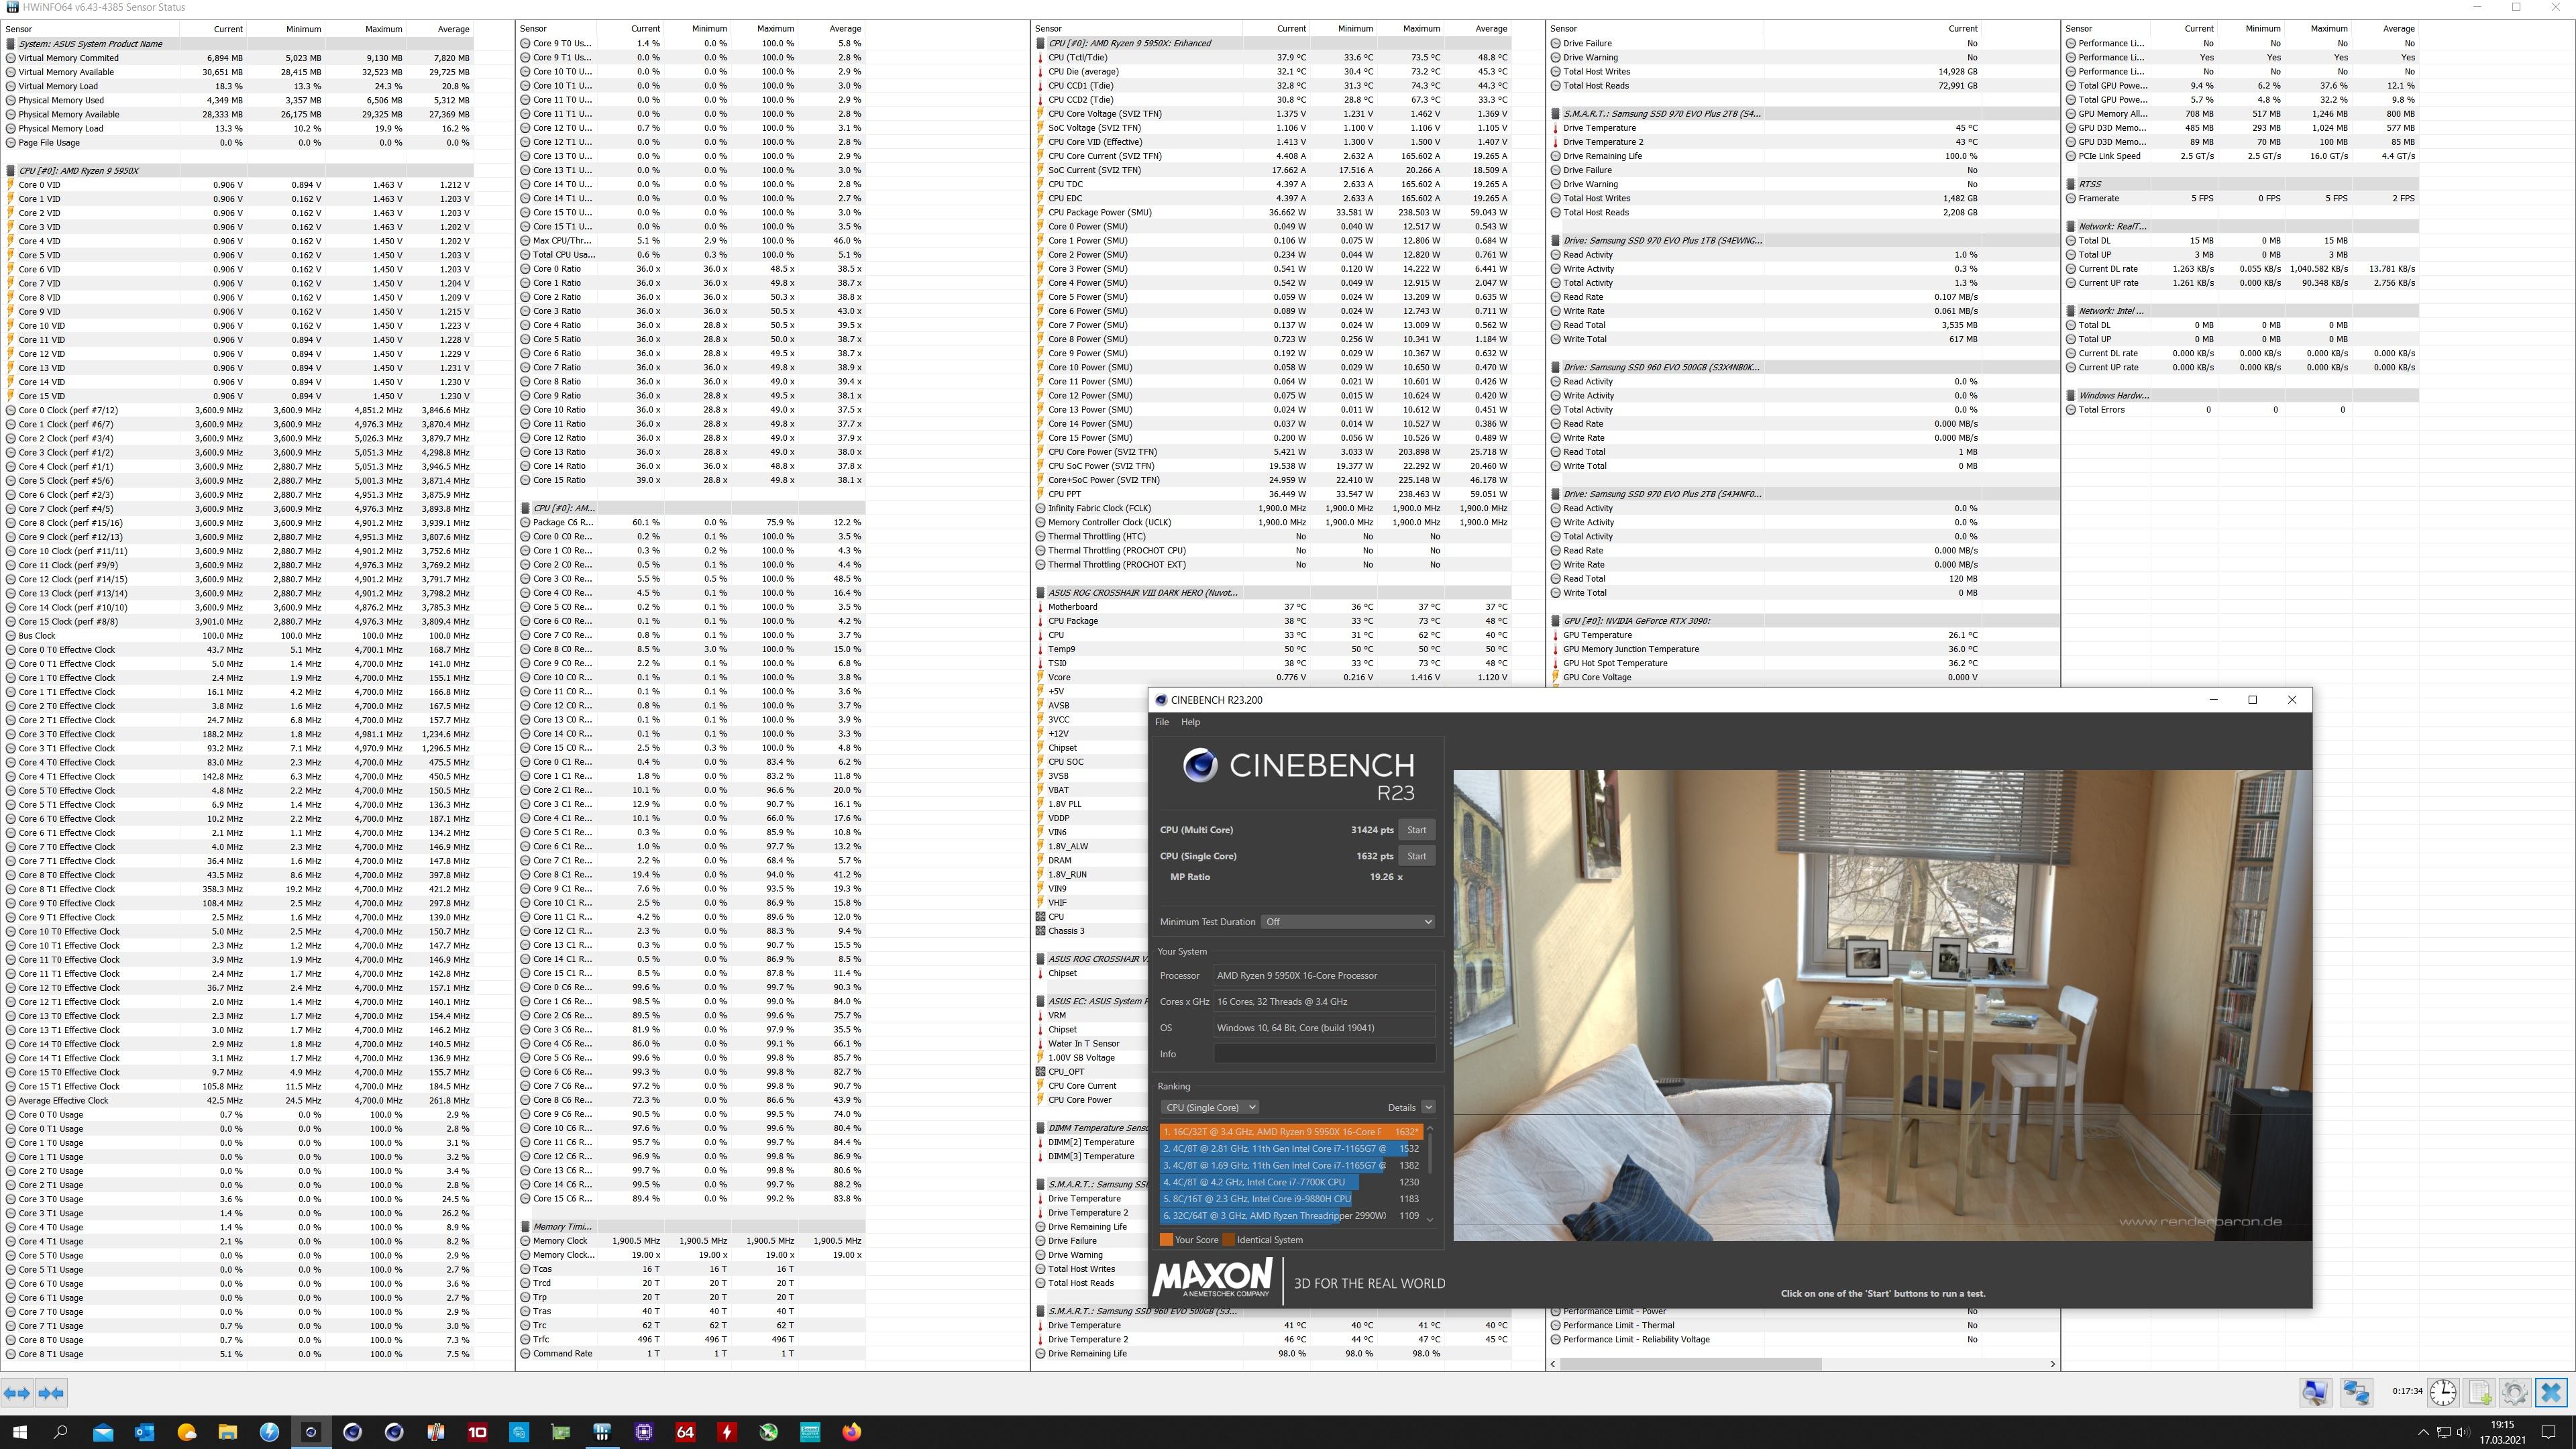This screenshot has width=2576, height=1449.
Task: Click the Identical System color swatch
Action: click(1228, 1240)
